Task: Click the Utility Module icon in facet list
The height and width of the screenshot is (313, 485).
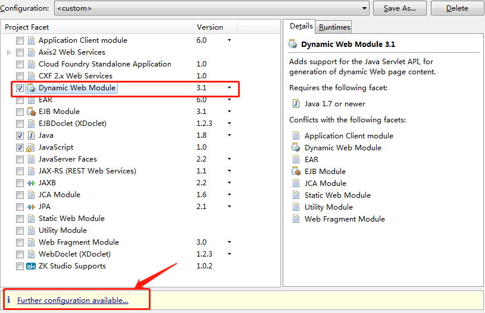Action: pos(31,230)
